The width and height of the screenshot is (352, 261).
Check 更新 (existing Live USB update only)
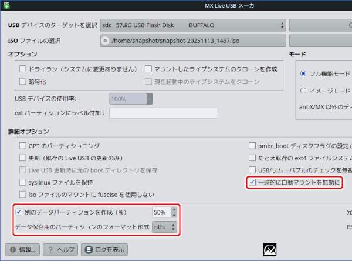point(23,158)
